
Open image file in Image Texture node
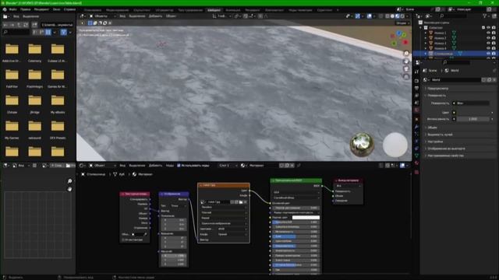pyautogui.click(x=241, y=202)
